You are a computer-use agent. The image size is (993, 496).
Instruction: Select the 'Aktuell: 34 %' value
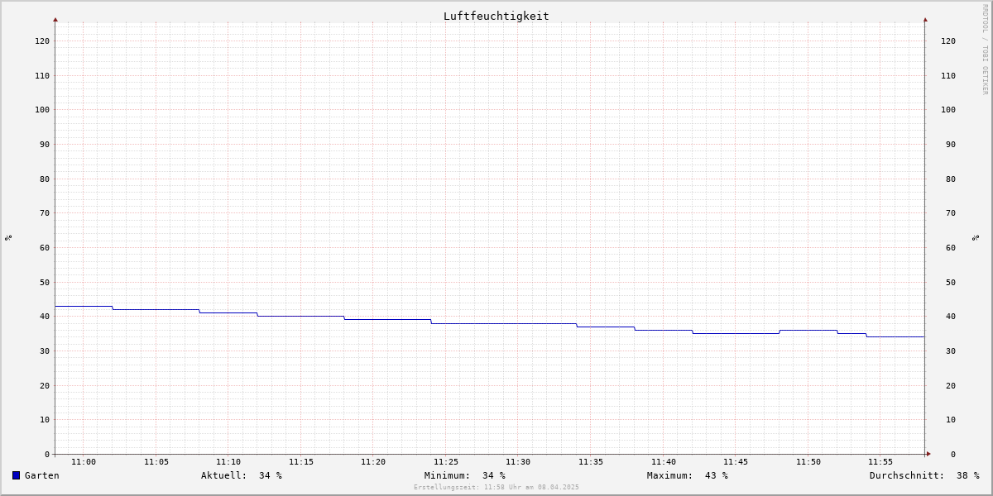click(242, 475)
